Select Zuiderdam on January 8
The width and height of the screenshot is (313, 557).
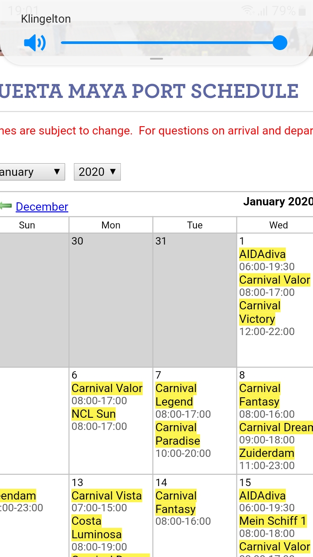pyautogui.click(x=266, y=453)
